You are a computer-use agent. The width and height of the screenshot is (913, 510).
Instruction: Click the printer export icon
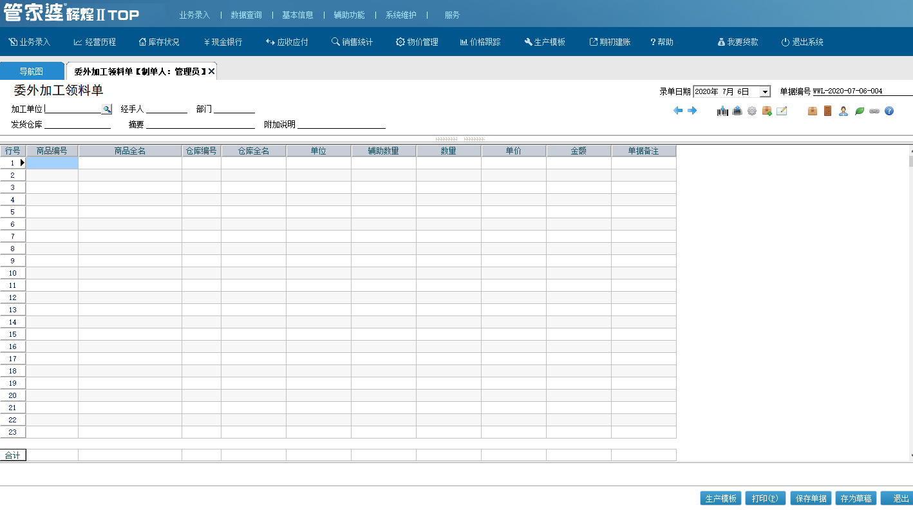[737, 111]
